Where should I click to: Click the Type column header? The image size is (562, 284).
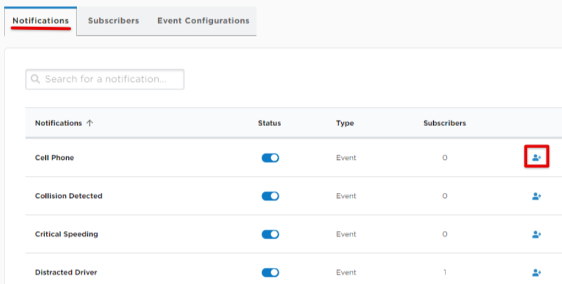tap(345, 123)
